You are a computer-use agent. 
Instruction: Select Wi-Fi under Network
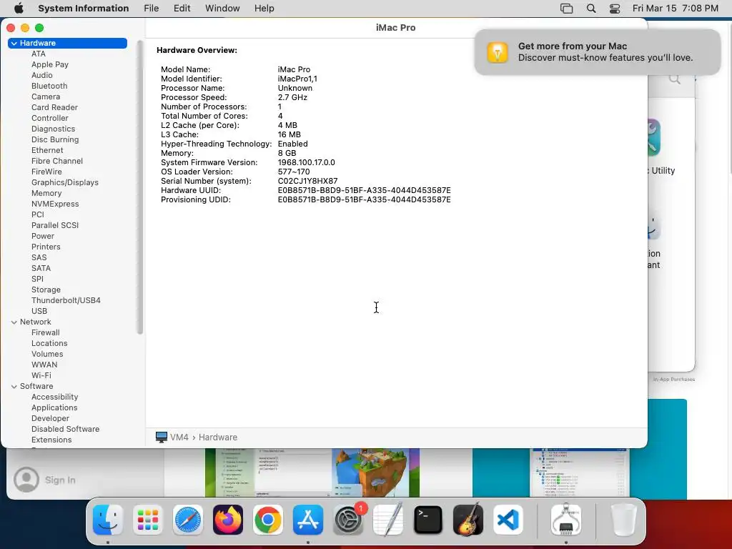click(41, 376)
